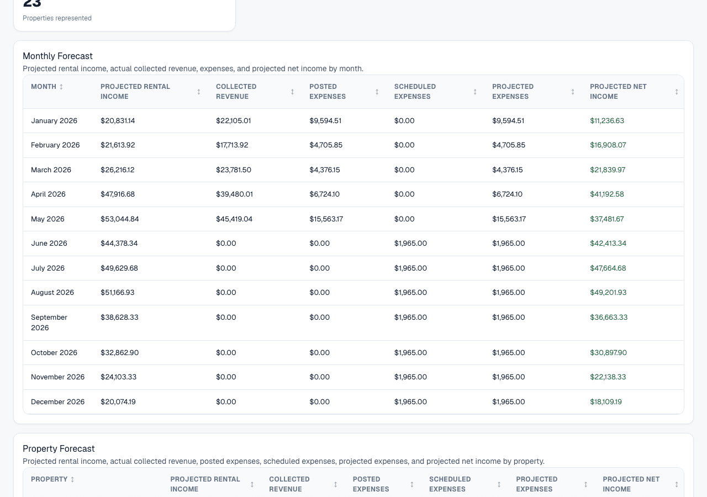Click March collected revenue $23,781.50
The image size is (707, 497).
(234, 170)
